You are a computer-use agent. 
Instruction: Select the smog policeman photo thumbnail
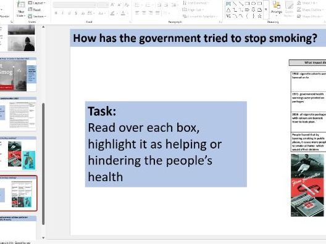click(x=21, y=44)
